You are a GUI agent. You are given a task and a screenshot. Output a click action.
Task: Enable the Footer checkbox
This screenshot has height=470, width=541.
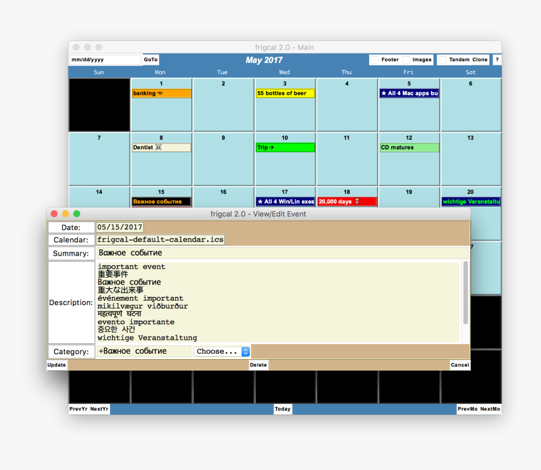coord(375,60)
